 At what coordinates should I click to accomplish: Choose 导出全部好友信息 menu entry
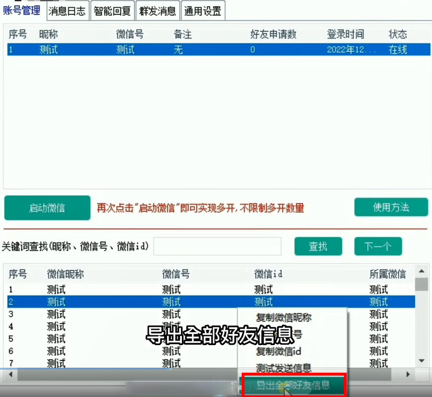(x=294, y=385)
